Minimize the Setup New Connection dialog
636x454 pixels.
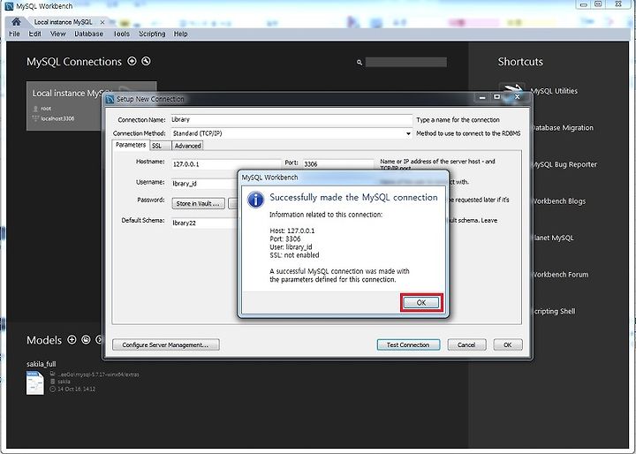[x=482, y=97]
